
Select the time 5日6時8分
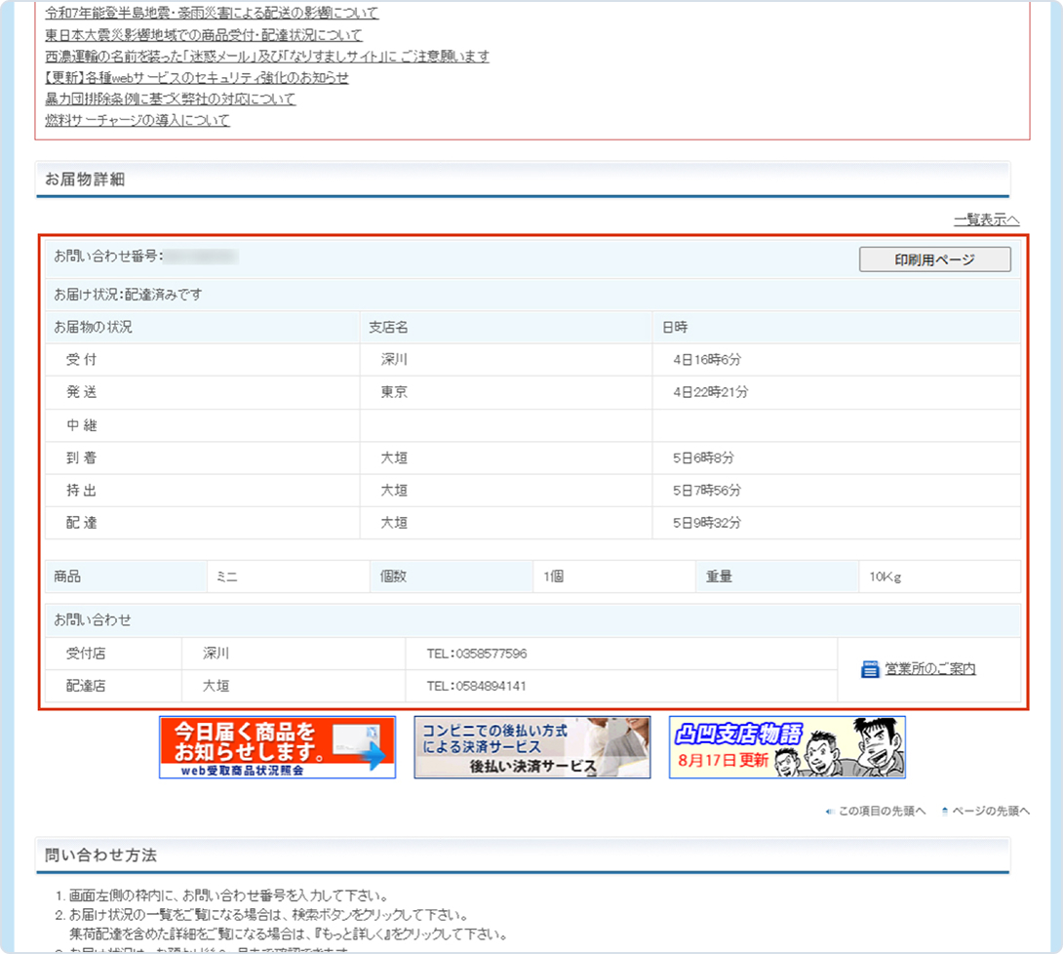tap(704, 457)
